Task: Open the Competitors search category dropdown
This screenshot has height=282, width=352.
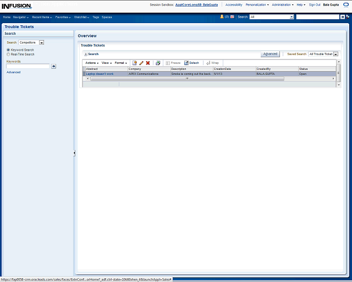Action: (x=41, y=42)
